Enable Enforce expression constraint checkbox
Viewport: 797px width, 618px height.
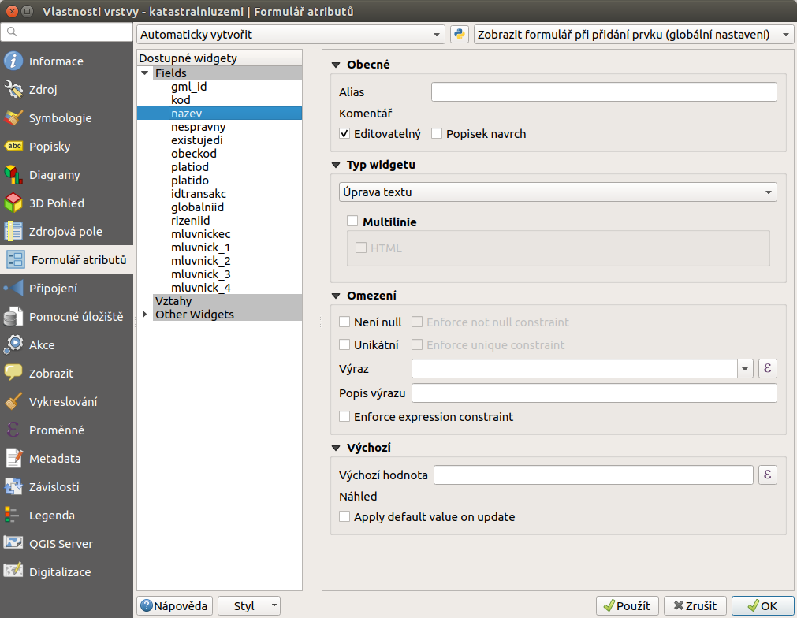[x=344, y=417]
